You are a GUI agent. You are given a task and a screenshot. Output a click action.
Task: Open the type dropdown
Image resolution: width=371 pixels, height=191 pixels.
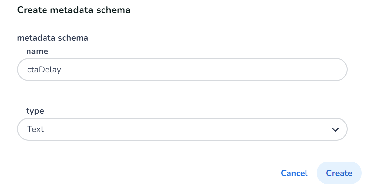pyautogui.click(x=182, y=129)
